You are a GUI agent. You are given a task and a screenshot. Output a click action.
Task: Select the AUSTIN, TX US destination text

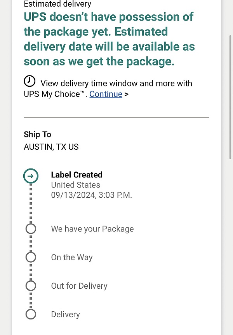[x=51, y=147]
